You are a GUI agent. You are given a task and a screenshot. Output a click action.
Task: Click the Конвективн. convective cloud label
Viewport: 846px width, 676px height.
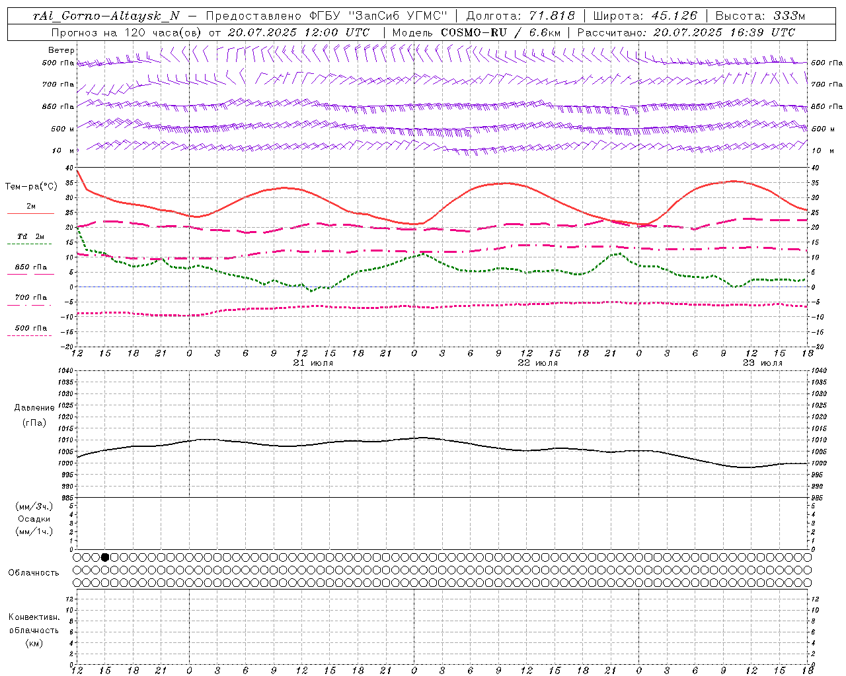point(34,617)
